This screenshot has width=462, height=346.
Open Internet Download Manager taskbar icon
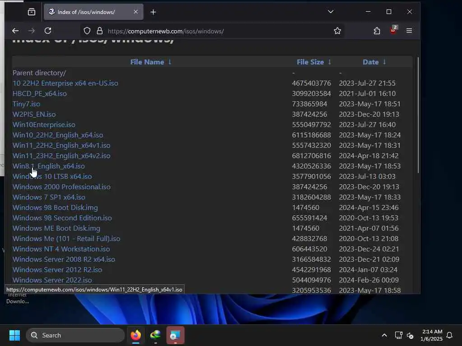[x=156, y=335]
